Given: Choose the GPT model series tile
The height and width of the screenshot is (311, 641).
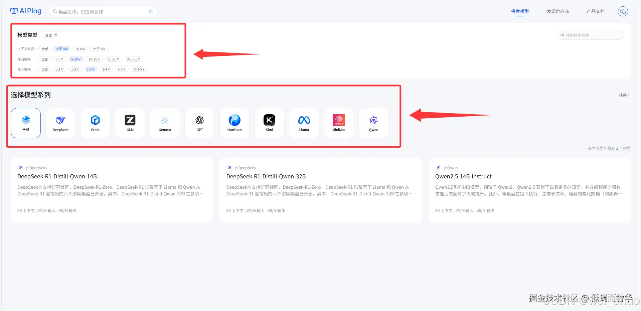Looking at the screenshot, I should click(199, 123).
